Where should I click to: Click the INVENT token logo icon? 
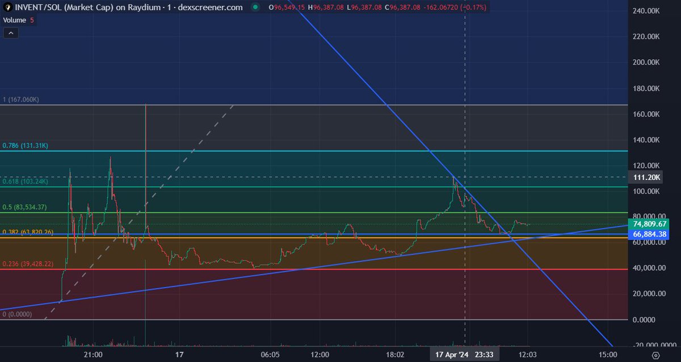tap(7, 7)
